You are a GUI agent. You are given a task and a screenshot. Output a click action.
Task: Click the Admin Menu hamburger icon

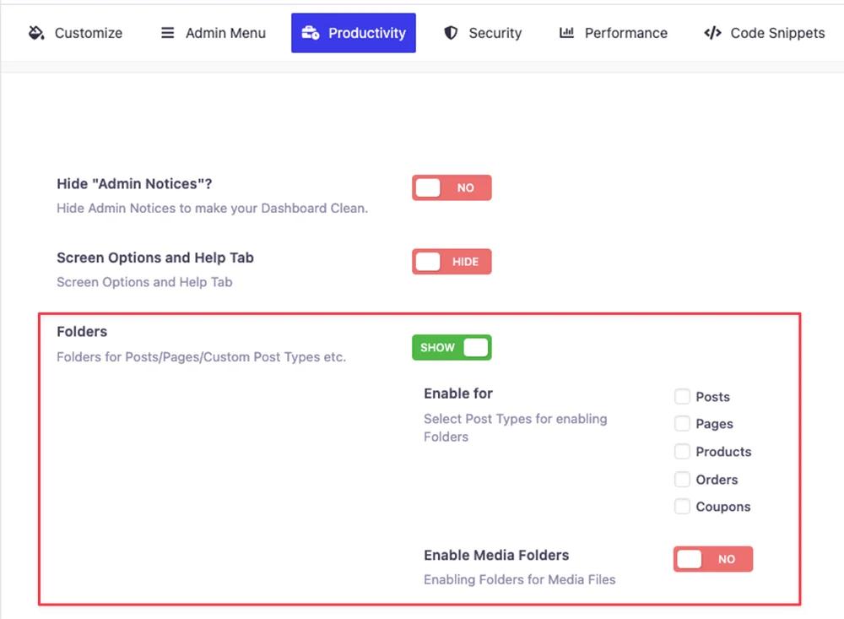pyautogui.click(x=167, y=33)
